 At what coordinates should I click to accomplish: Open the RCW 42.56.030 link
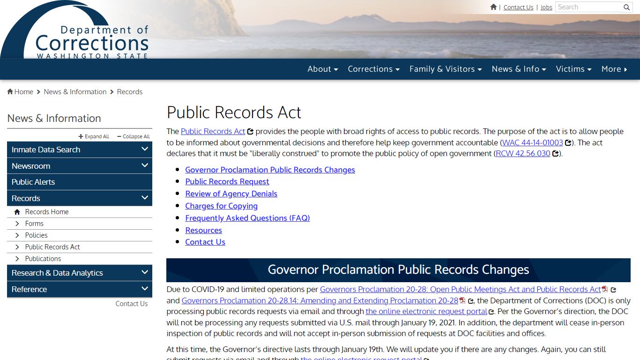[523, 154]
